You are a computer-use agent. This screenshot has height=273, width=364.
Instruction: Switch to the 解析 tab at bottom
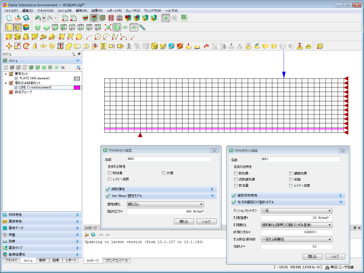42,260
